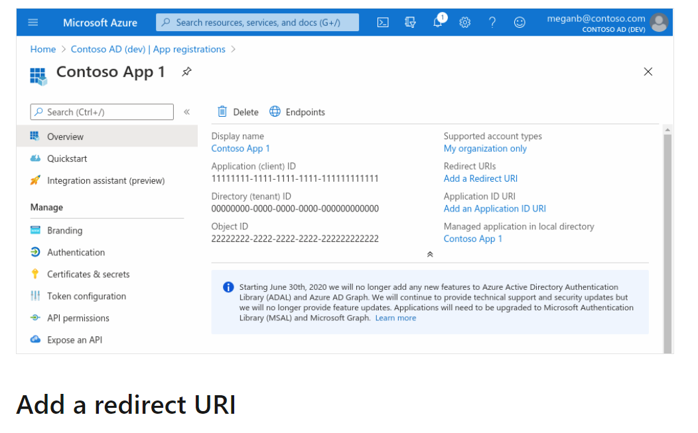Click the API permissions icon

(x=35, y=318)
